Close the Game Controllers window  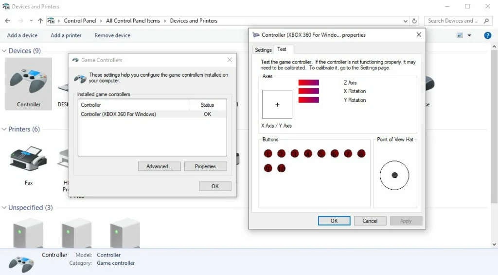pos(230,60)
